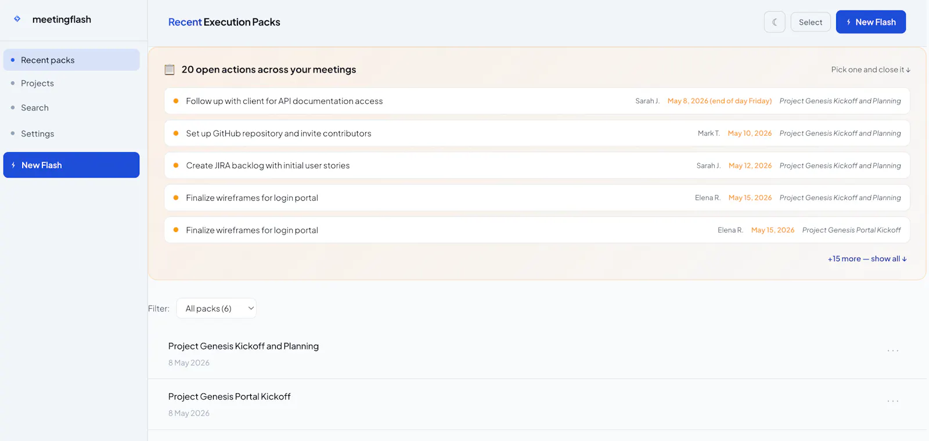The image size is (929, 441).
Task: Click the meetingflash logo icon
Action: [17, 19]
